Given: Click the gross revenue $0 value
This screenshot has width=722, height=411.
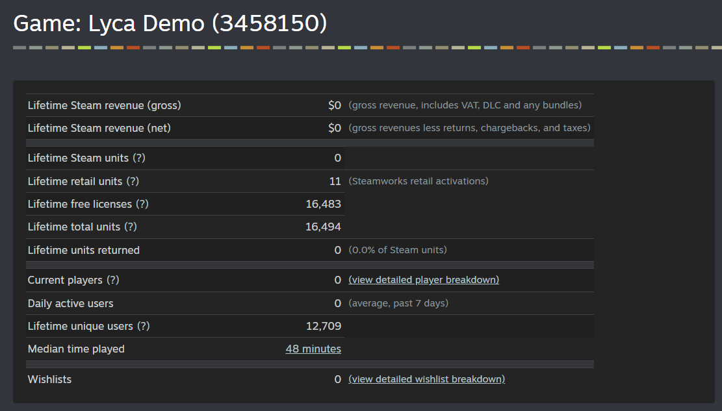Looking at the screenshot, I should tap(335, 105).
